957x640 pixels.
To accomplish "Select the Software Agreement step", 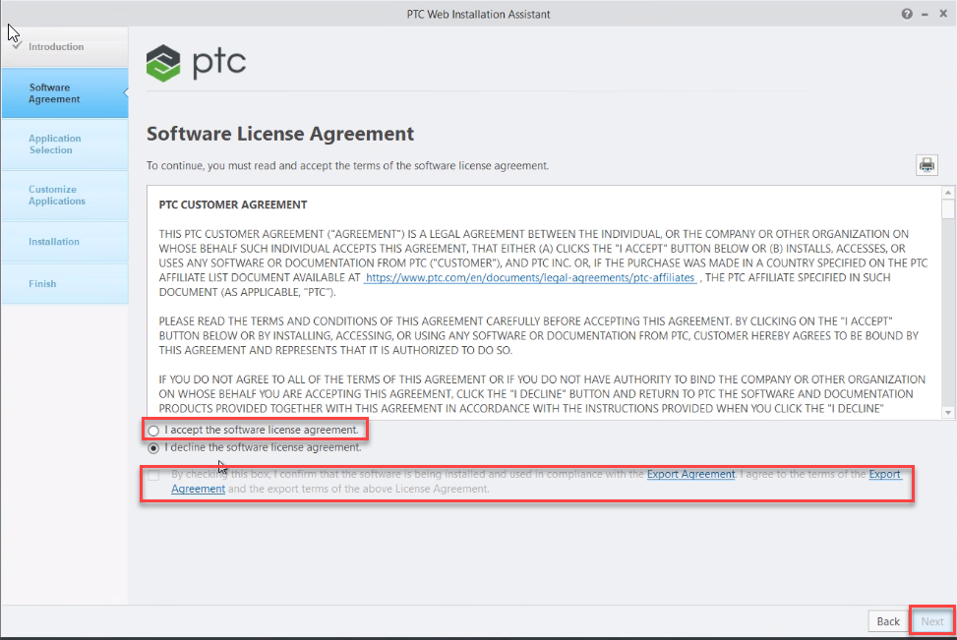I will (x=65, y=93).
